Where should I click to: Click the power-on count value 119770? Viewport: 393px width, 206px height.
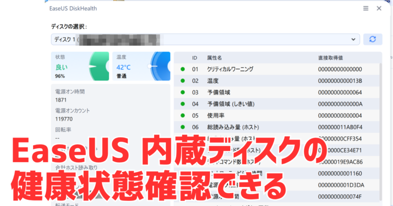coord(64,119)
